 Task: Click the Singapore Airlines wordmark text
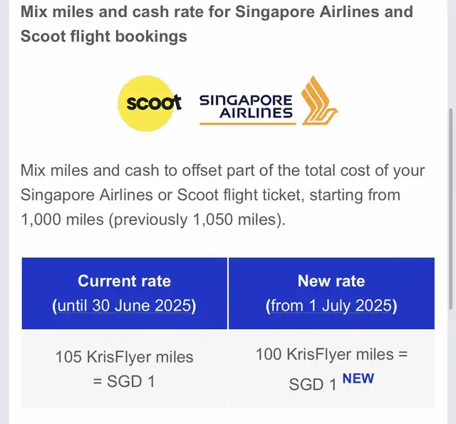[246, 107]
